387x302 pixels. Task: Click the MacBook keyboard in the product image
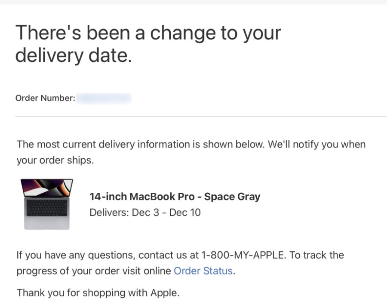46,208
